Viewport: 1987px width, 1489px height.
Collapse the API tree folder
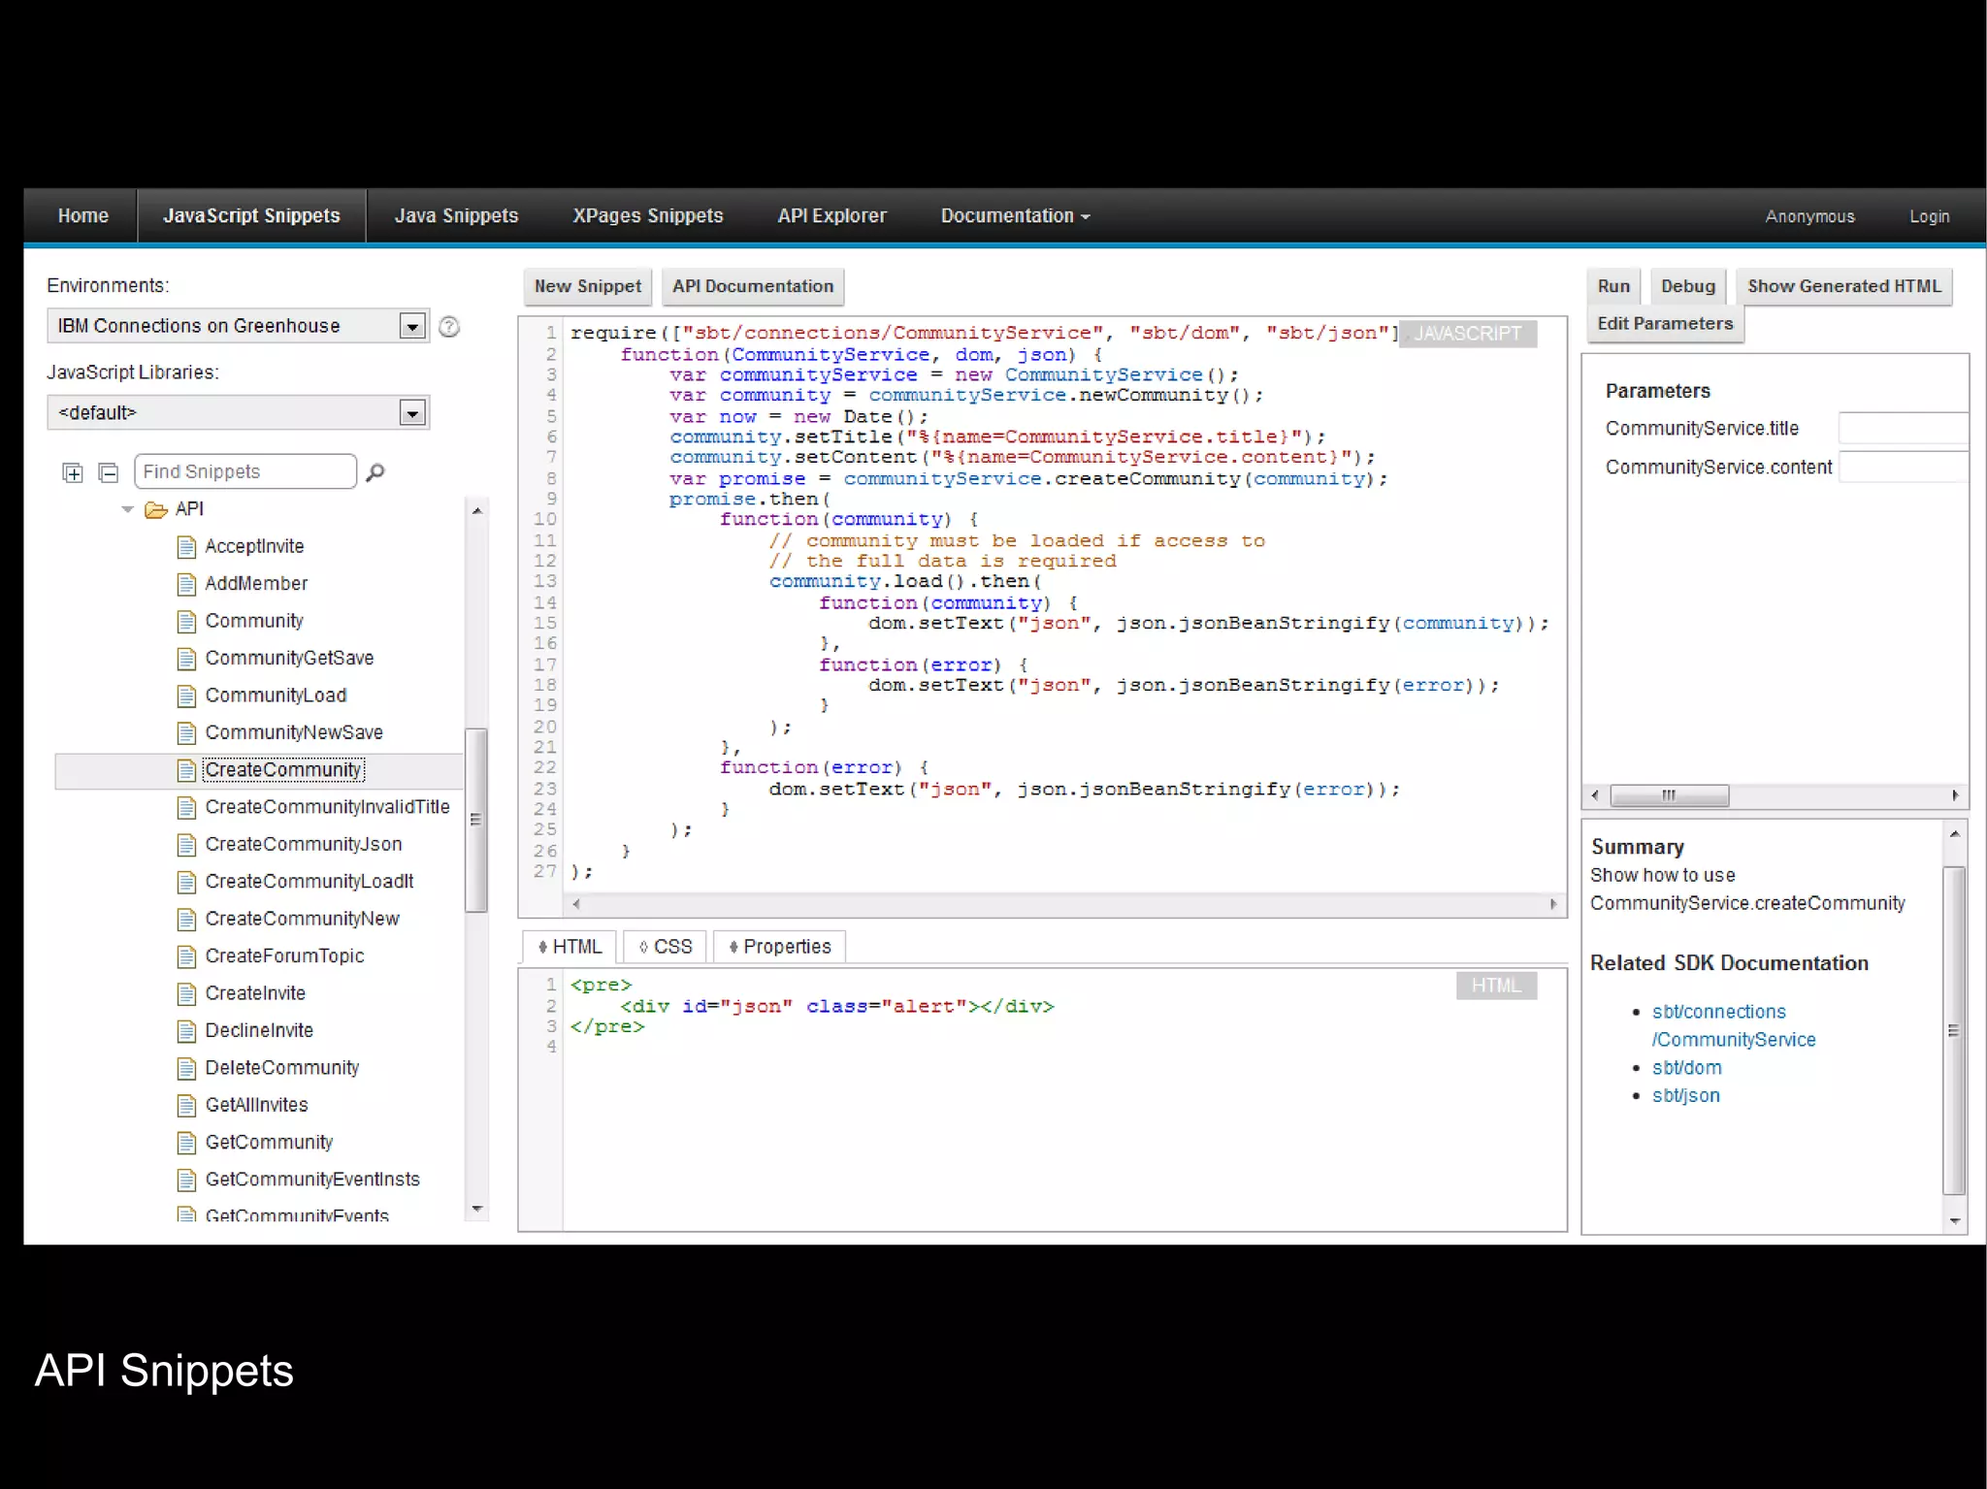pos(127,509)
